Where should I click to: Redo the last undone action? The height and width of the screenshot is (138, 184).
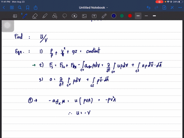coord(156,8)
